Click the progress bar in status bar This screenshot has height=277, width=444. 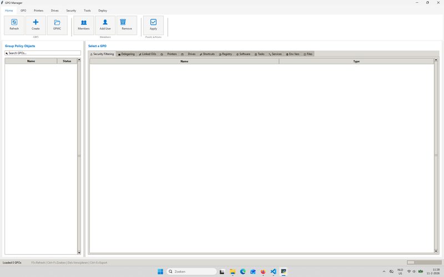(x=424, y=263)
